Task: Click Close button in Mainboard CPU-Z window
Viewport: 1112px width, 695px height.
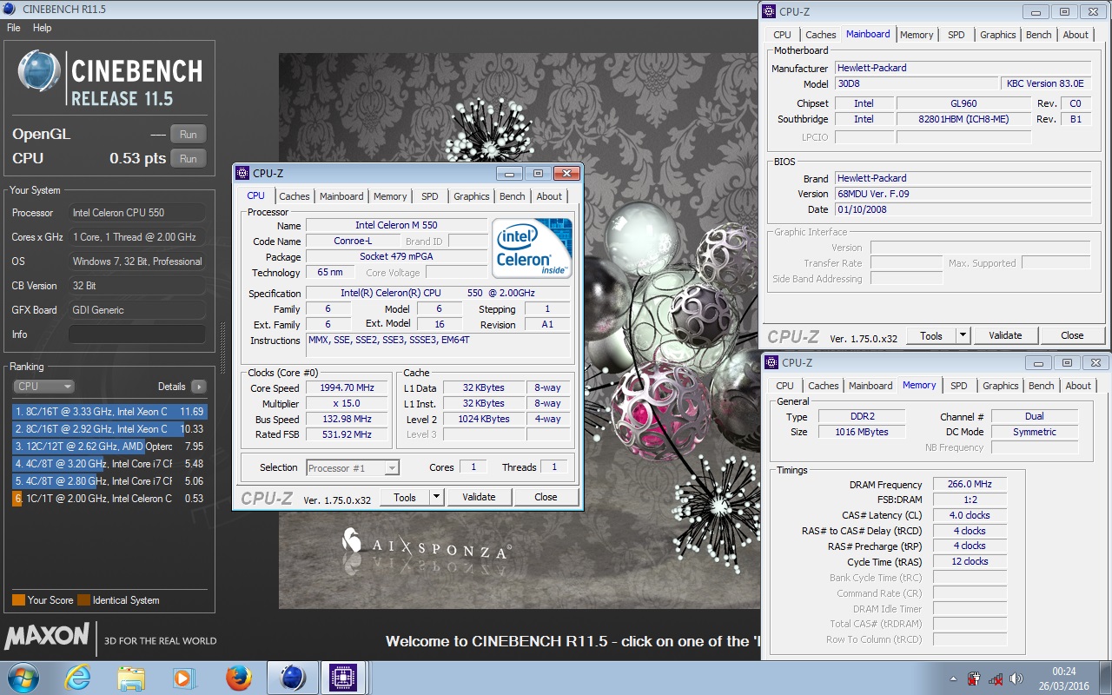Action: click(1072, 335)
